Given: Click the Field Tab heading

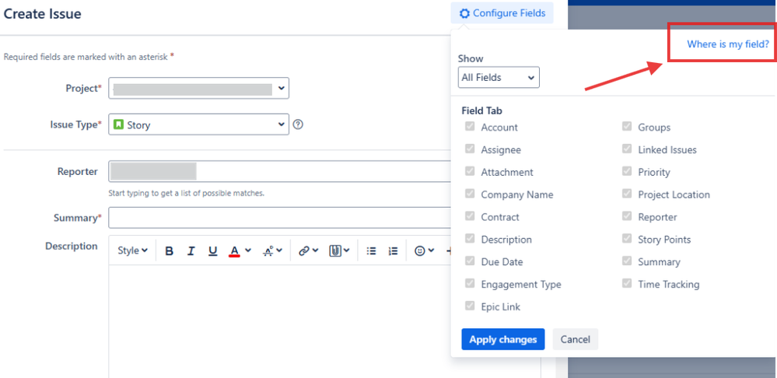Looking at the screenshot, I should pyautogui.click(x=482, y=110).
